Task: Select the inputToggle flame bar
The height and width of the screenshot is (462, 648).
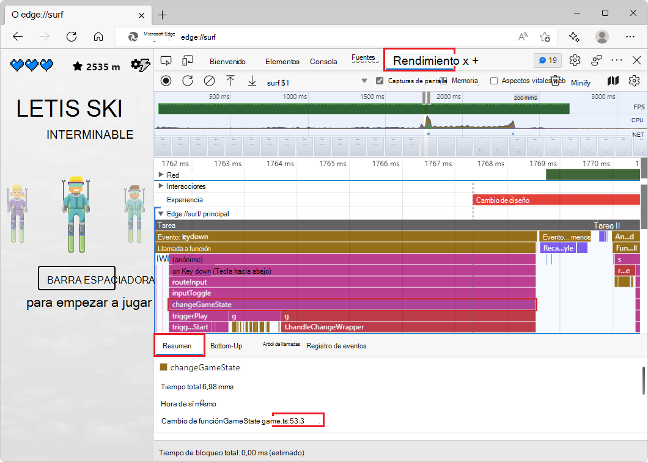Action: tap(352, 293)
